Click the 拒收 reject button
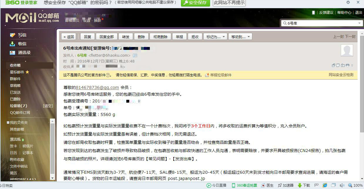 click(x=195, y=37)
